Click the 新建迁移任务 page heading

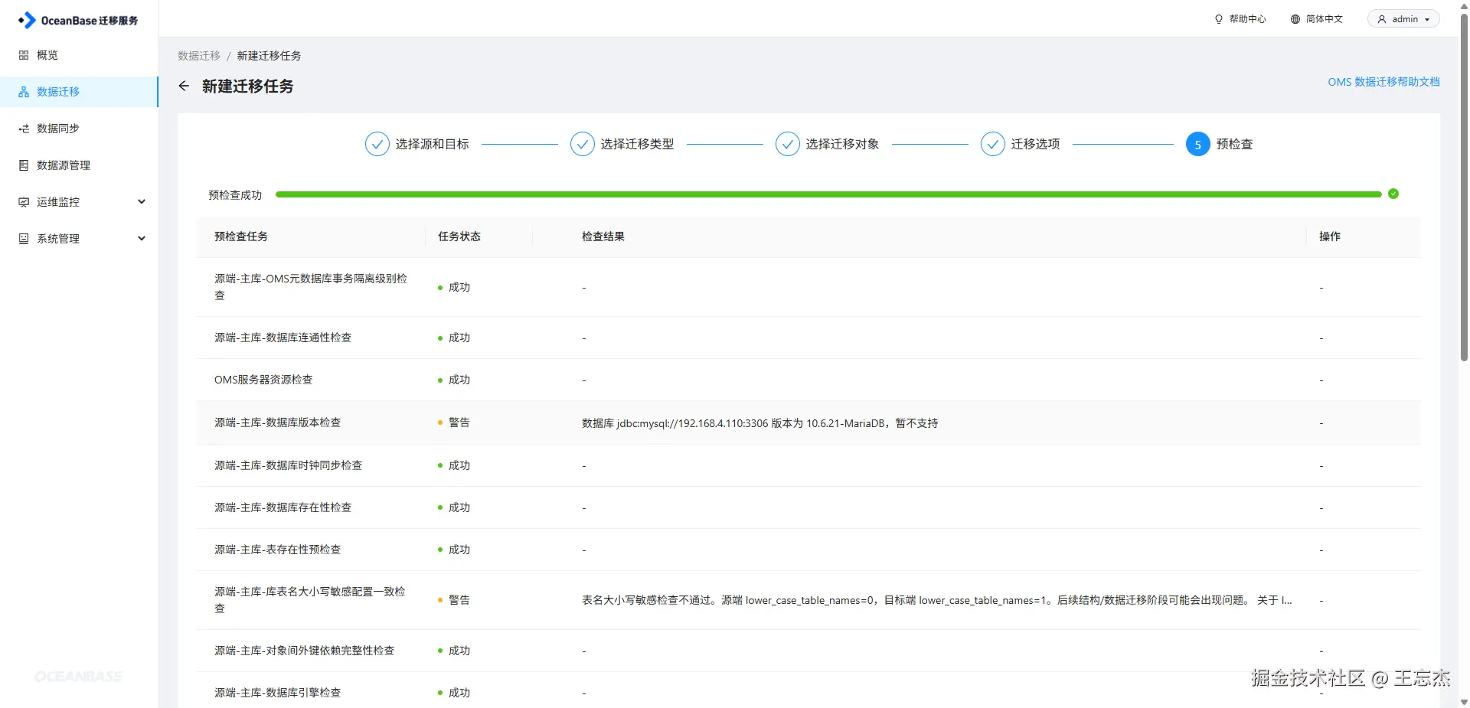pyautogui.click(x=248, y=86)
